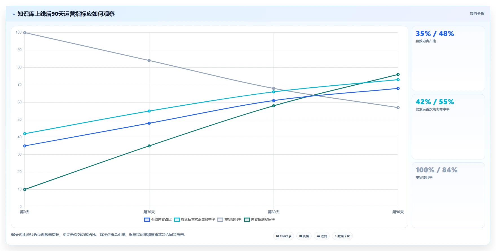The height and width of the screenshot is (251, 496).
Task: Click the 内容按期复审率 data point at 第90天
Action: [x=398, y=74]
